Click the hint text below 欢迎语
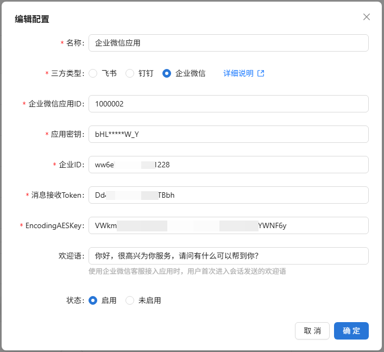384x352 pixels. (x=187, y=271)
